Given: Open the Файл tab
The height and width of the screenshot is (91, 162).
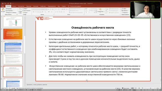Looking at the screenshot, I should tap(3, 6).
